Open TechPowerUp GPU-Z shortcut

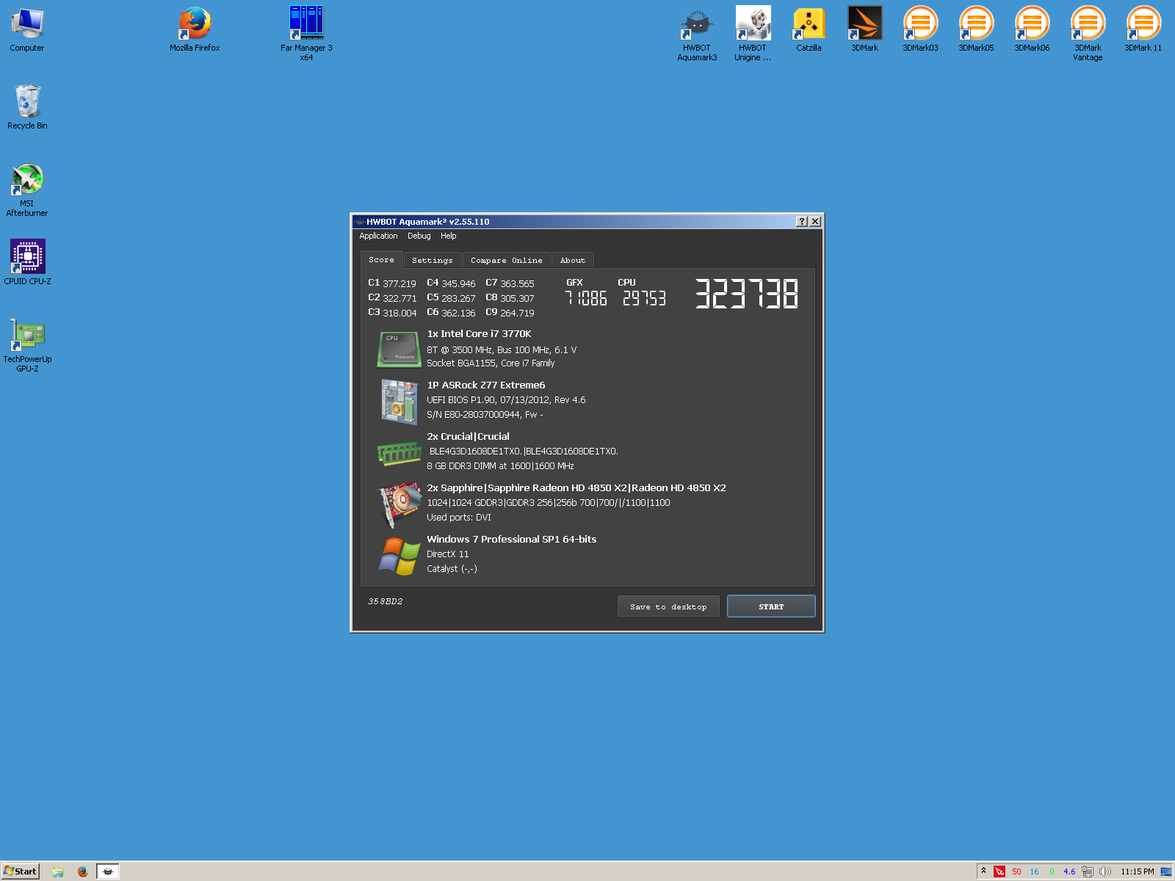tap(27, 345)
